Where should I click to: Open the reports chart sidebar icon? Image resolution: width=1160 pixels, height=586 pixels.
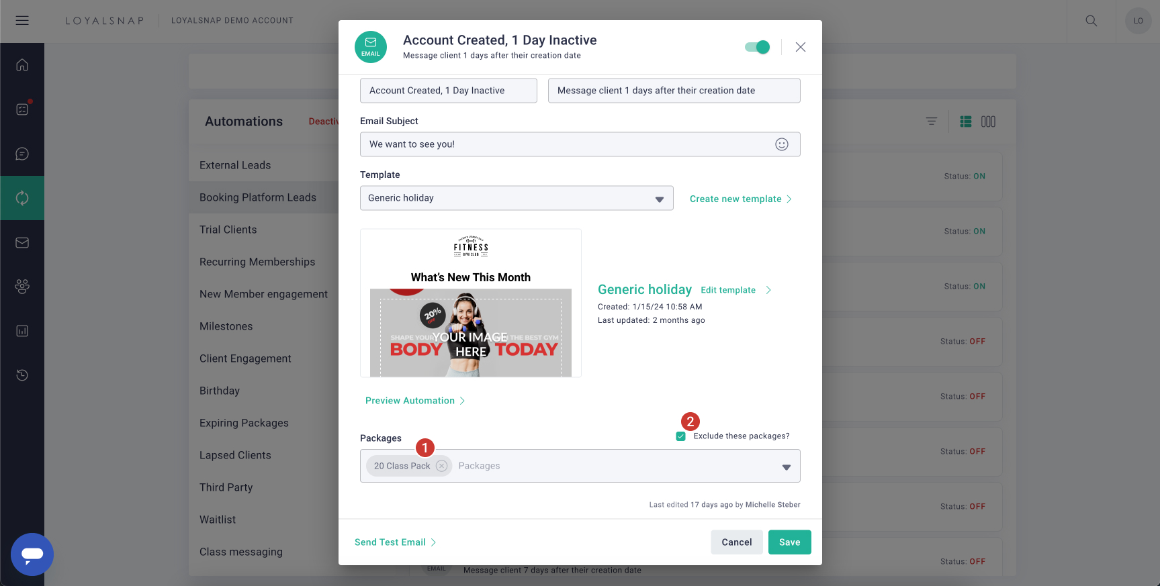click(x=22, y=331)
